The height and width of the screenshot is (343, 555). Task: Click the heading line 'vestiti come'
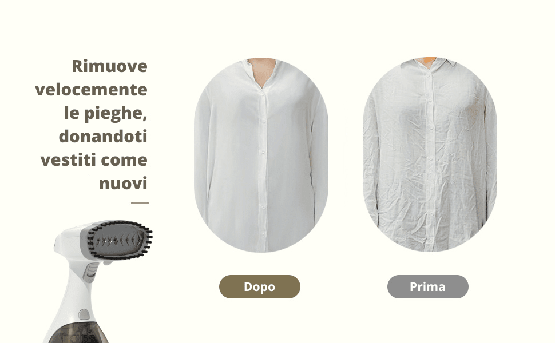[x=94, y=160]
